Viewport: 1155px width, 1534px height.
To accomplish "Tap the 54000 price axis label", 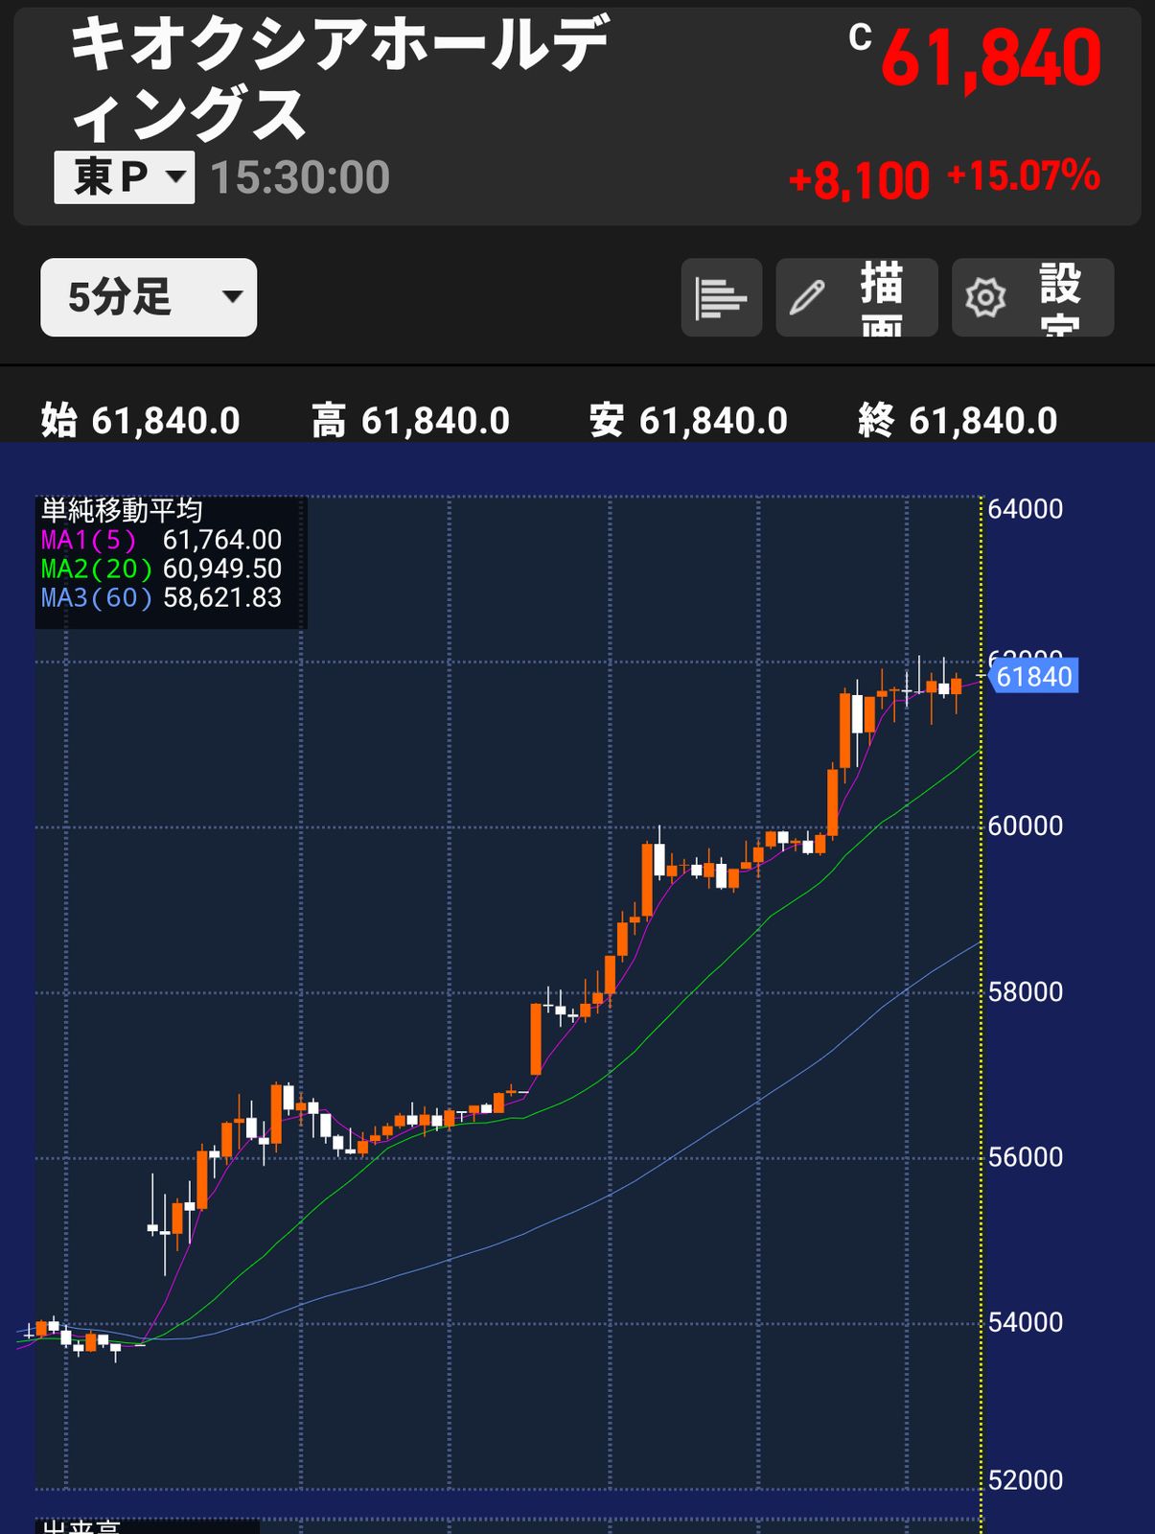I will click(1025, 1322).
